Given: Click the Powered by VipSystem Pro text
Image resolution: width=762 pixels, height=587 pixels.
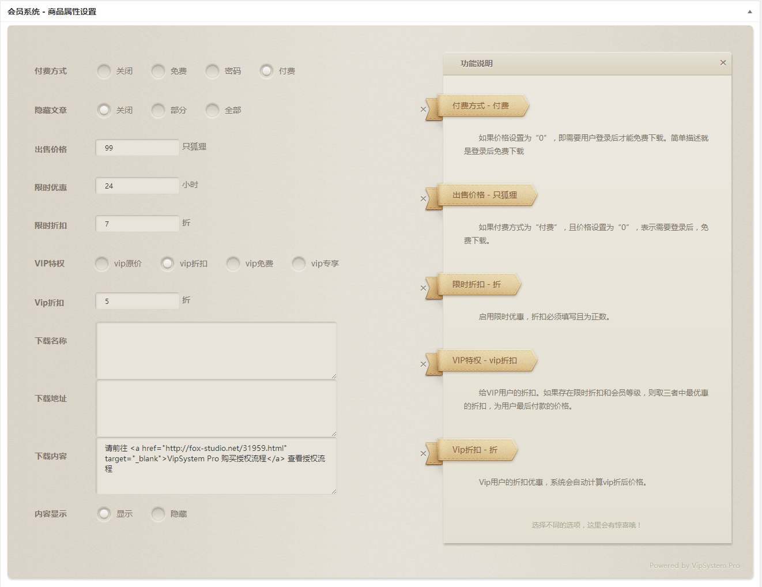Looking at the screenshot, I should point(695,566).
